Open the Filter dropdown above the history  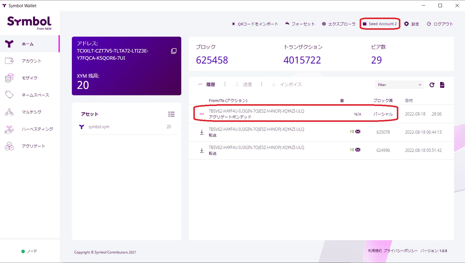pyautogui.click(x=399, y=85)
